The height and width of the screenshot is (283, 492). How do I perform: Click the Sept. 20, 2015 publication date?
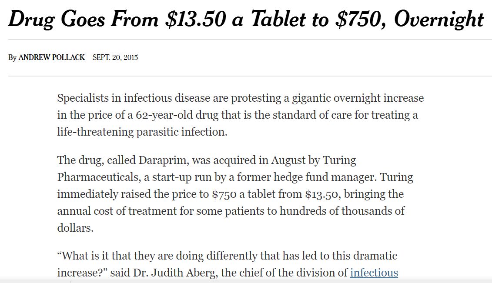click(115, 57)
